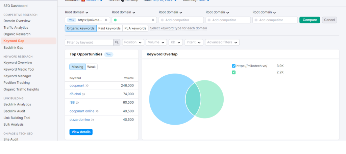Screen dimensions: 346x154
Task: Click double-arrow icon next to coopmart online
Action: [x=97, y=111]
